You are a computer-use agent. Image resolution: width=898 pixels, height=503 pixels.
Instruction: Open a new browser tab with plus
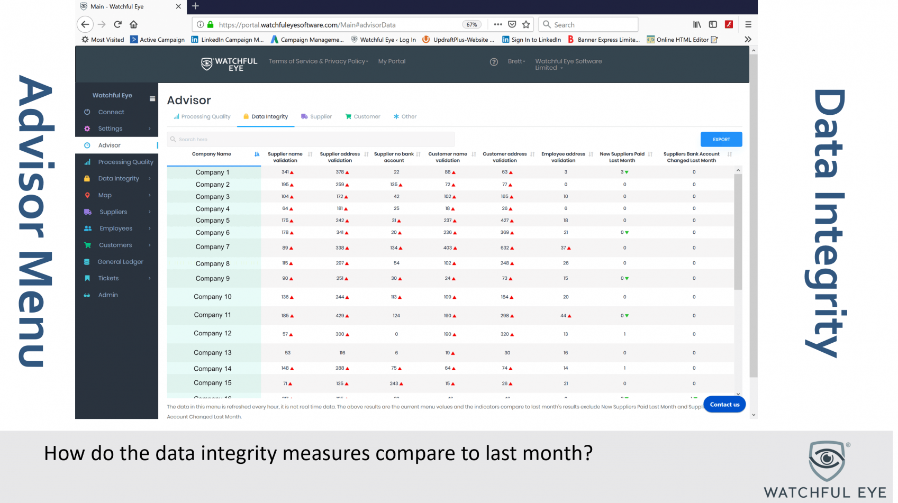[x=195, y=6]
